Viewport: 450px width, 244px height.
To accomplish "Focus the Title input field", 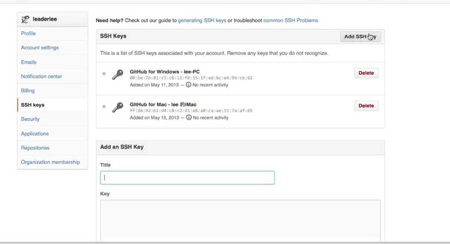I will click(187, 178).
